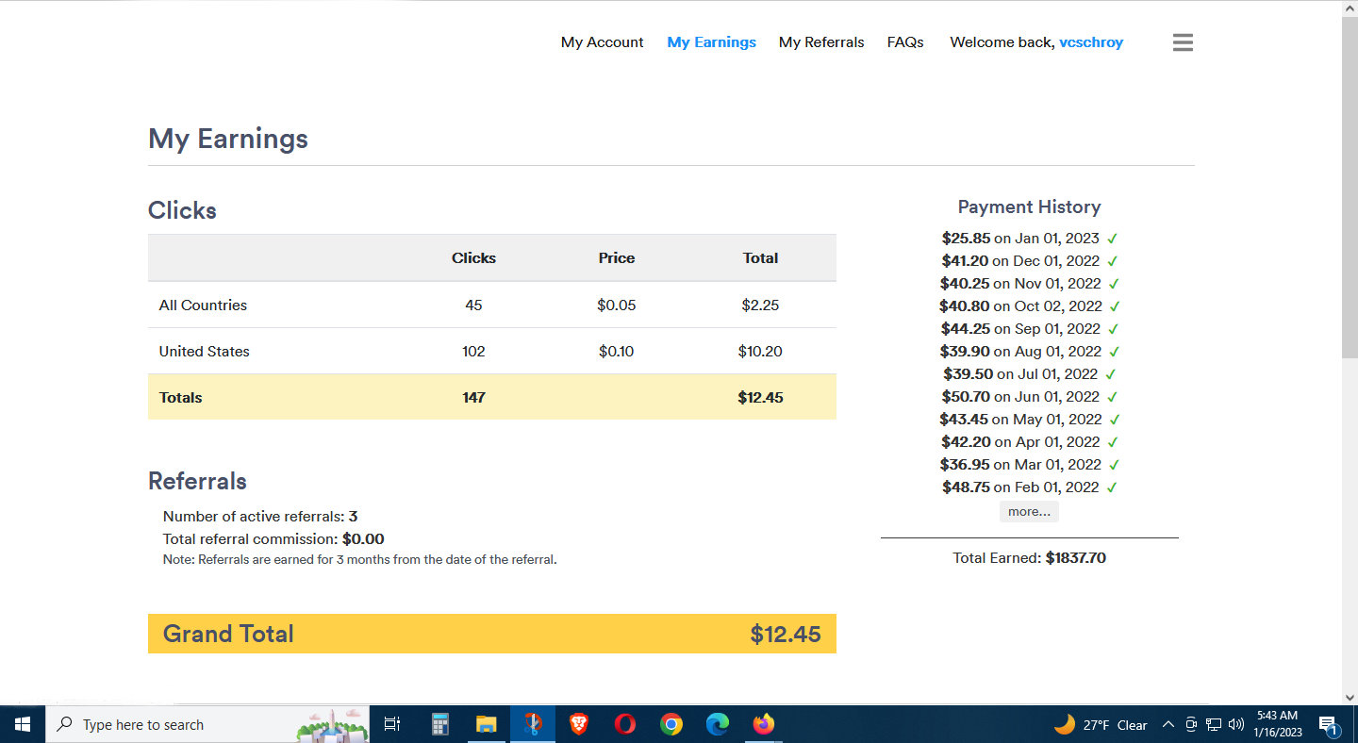Viewport: 1358px width, 743px height.
Task: Click the Grand Total $12.45 amount
Action: 786,635
